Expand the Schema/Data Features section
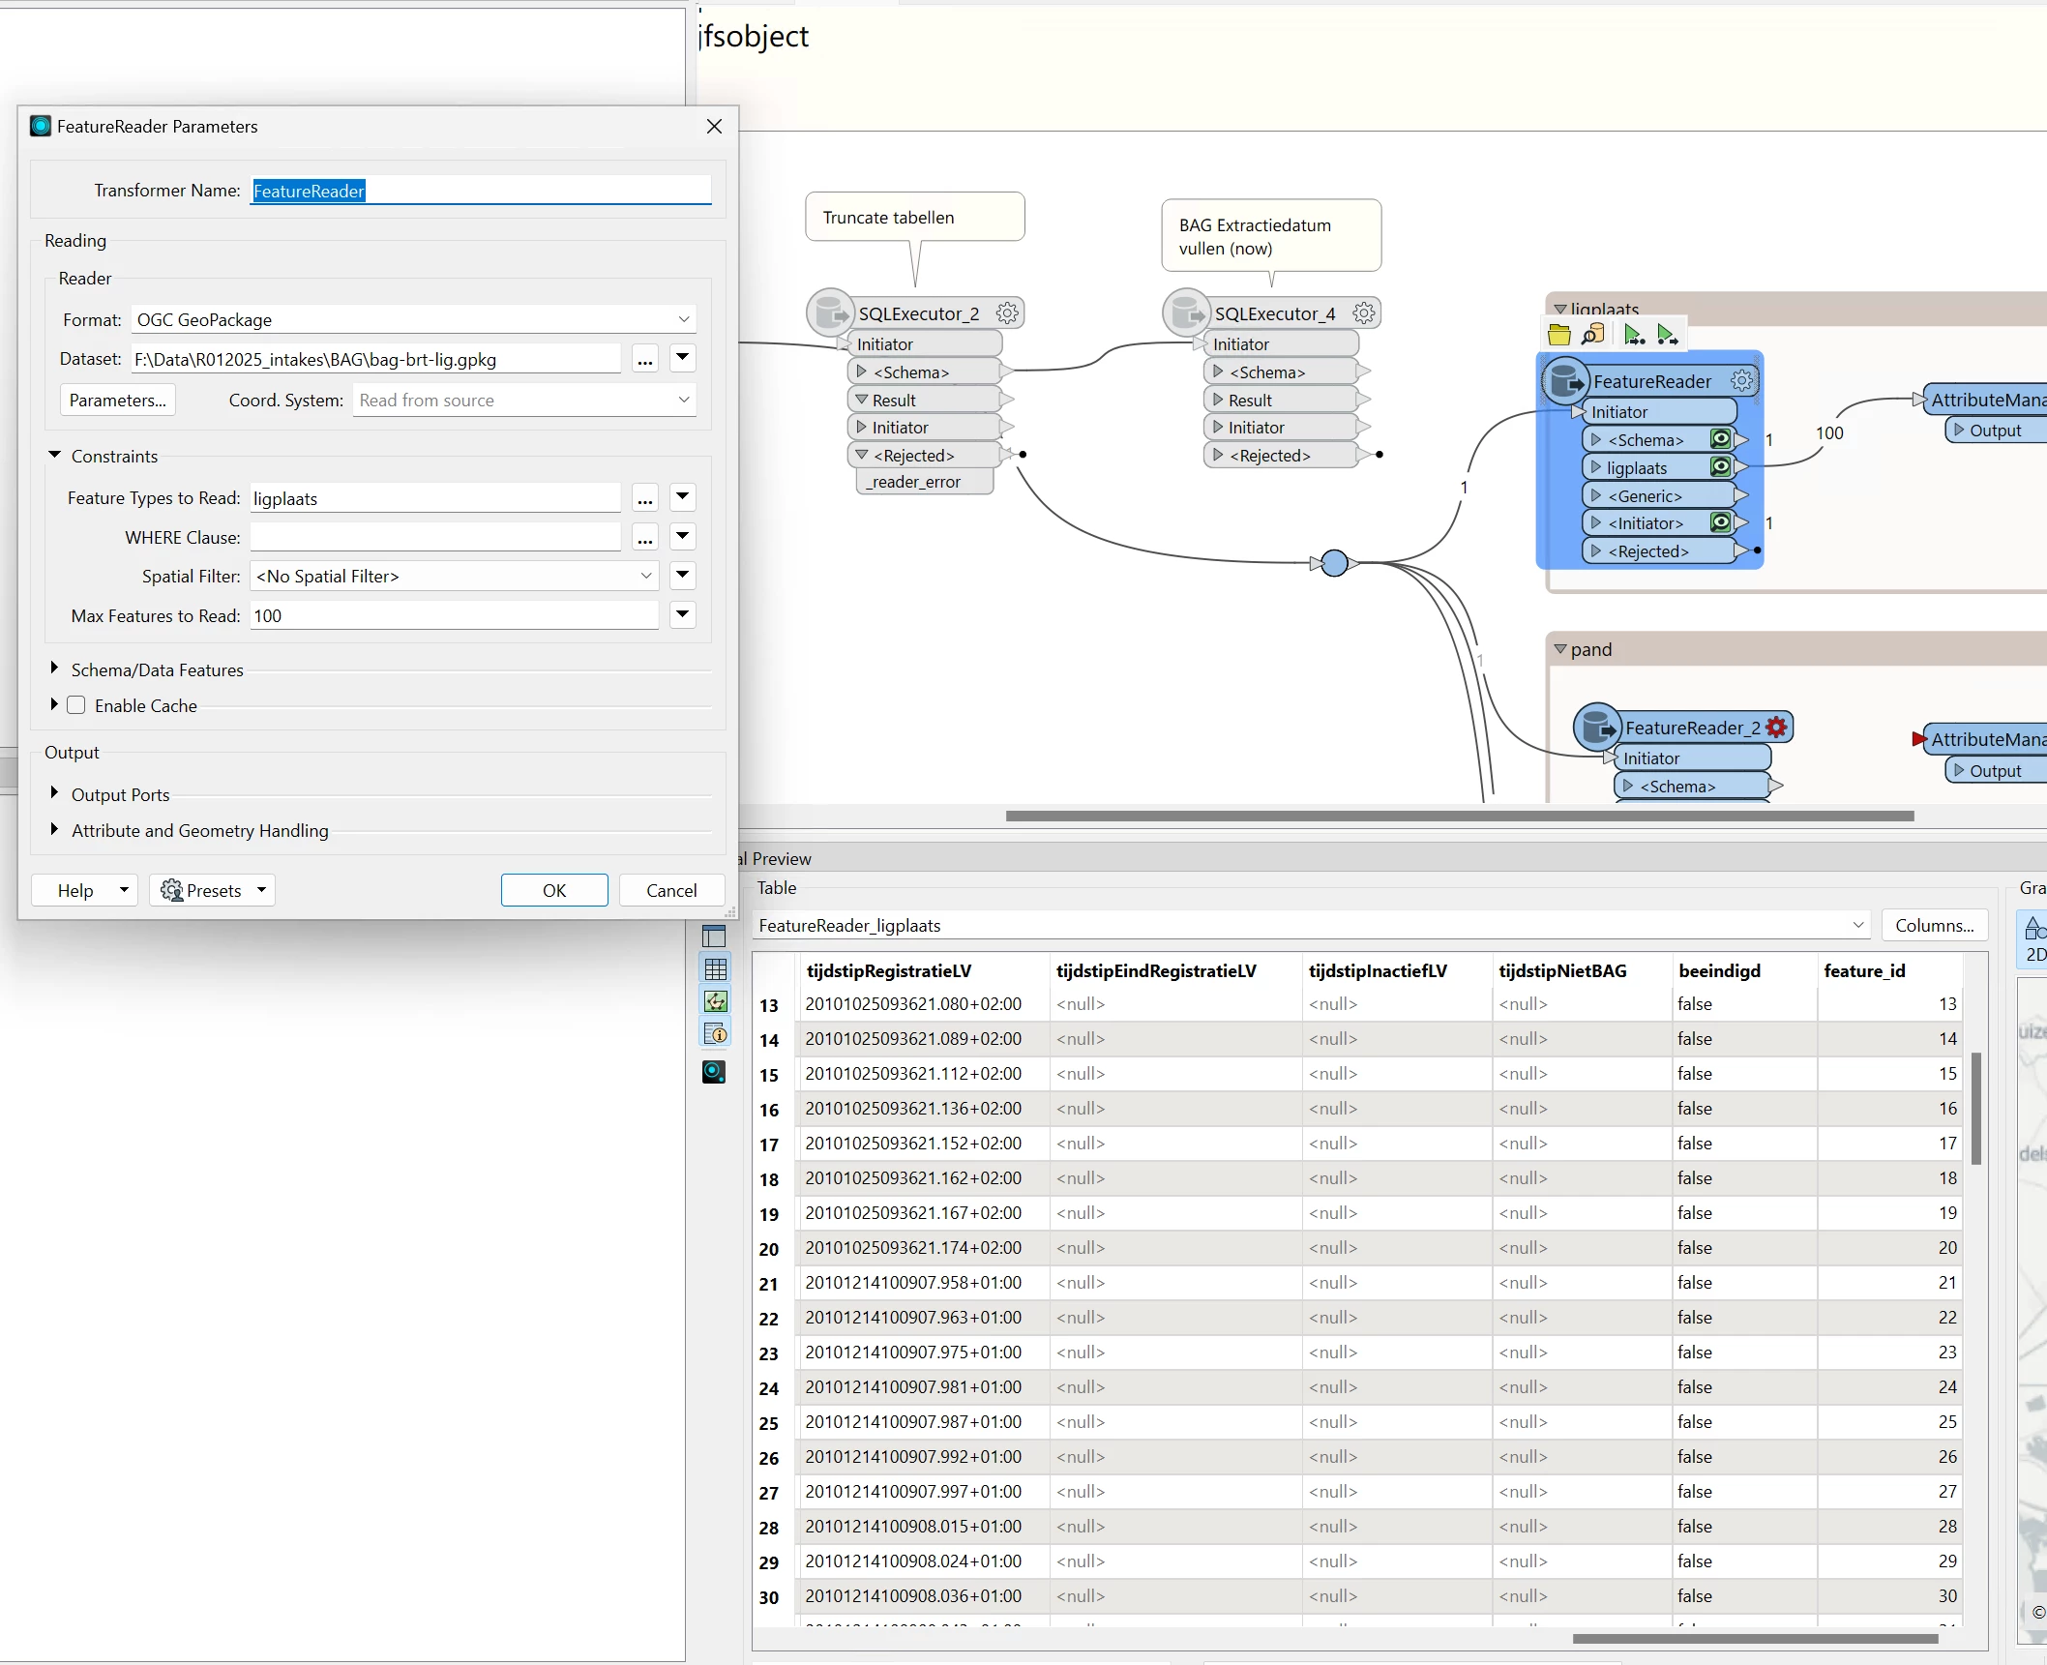Viewport: 2047px width, 1665px height. pos(55,669)
